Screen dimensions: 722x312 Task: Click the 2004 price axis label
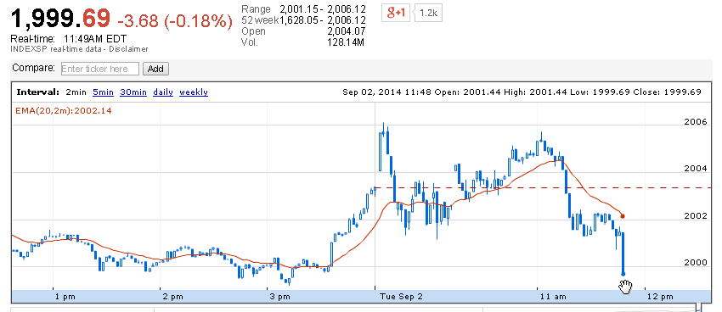coord(696,169)
